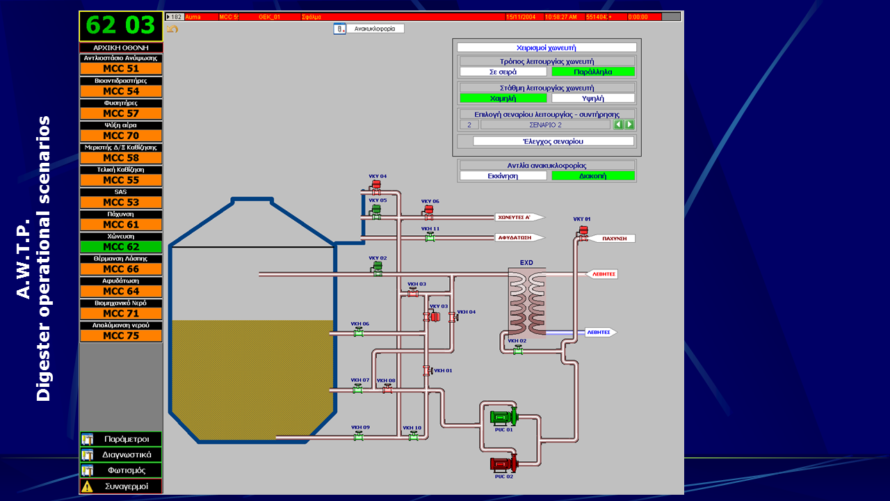The width and height of the screenshot is (890, 501).
Task: Select the PUC 01 green pump
Action: click(503, 417)
